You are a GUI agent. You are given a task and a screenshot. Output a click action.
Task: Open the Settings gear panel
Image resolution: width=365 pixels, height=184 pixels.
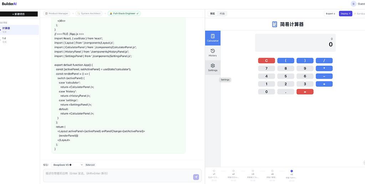pyautogui.click(x=212, y=67)
